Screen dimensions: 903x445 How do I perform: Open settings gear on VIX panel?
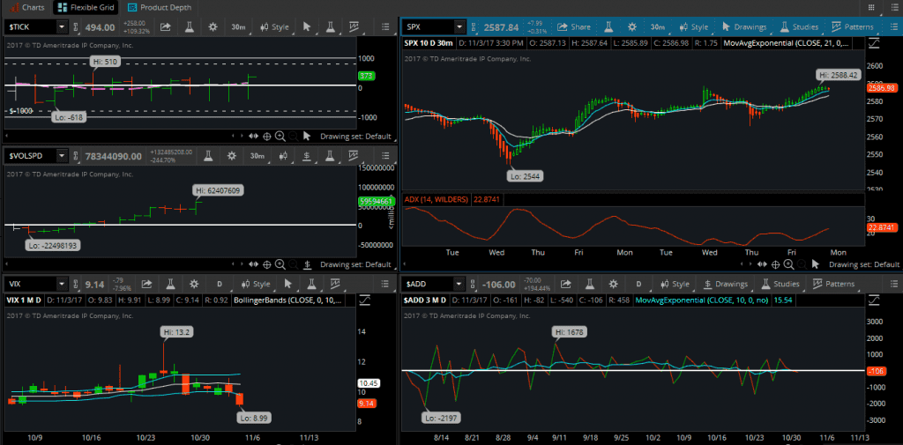click(x=195, y=284)
